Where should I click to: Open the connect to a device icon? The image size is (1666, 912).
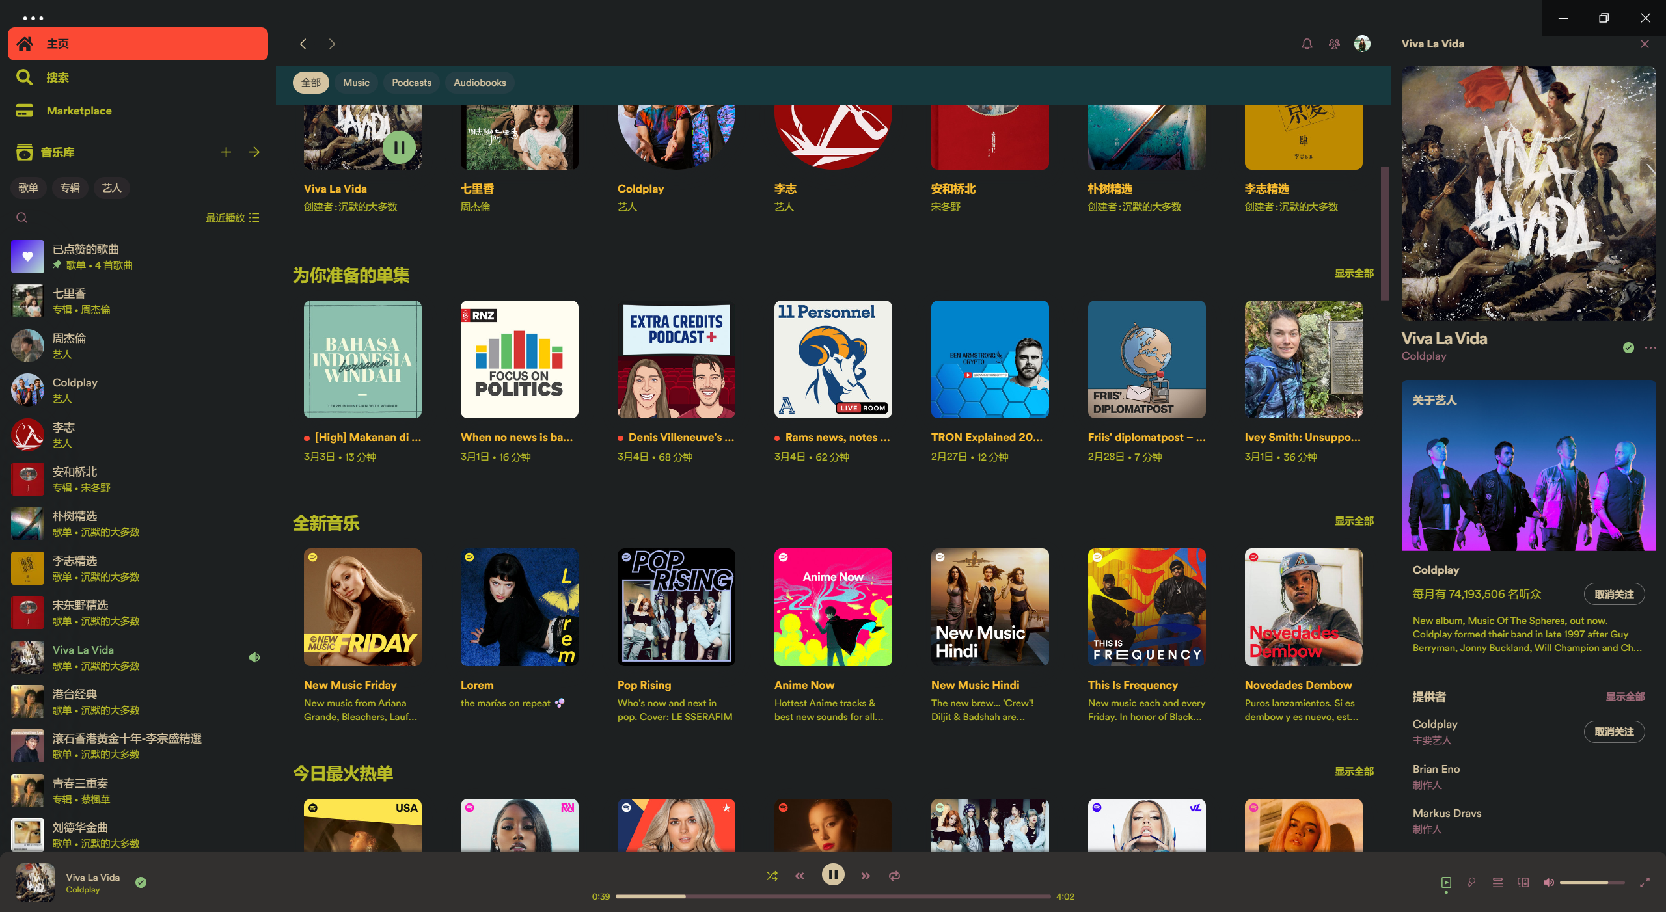(1523, 883)
